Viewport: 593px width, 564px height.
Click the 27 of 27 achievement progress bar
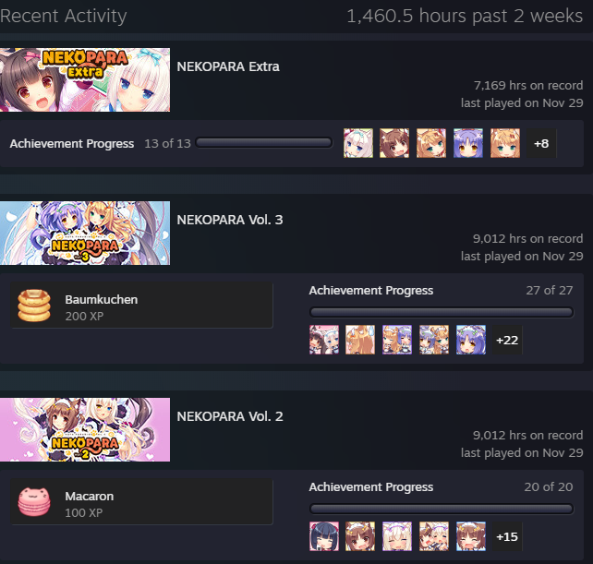point(442,312)
